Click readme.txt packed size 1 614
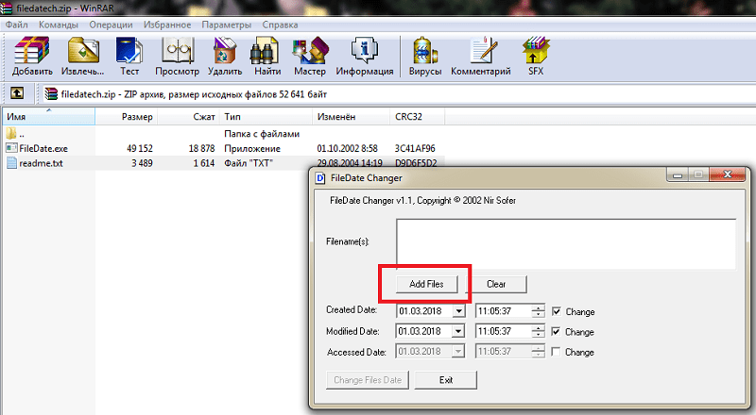The height and width of the screenshot is (415, 756). tap(204, 163)
